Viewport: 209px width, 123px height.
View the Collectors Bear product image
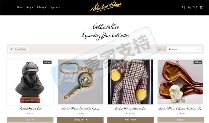(130, 82)
